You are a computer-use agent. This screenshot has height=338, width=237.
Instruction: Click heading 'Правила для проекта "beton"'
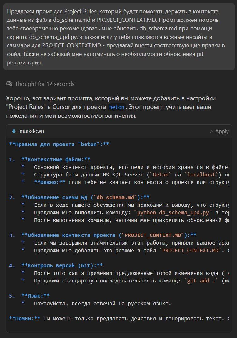click(59, 144)
